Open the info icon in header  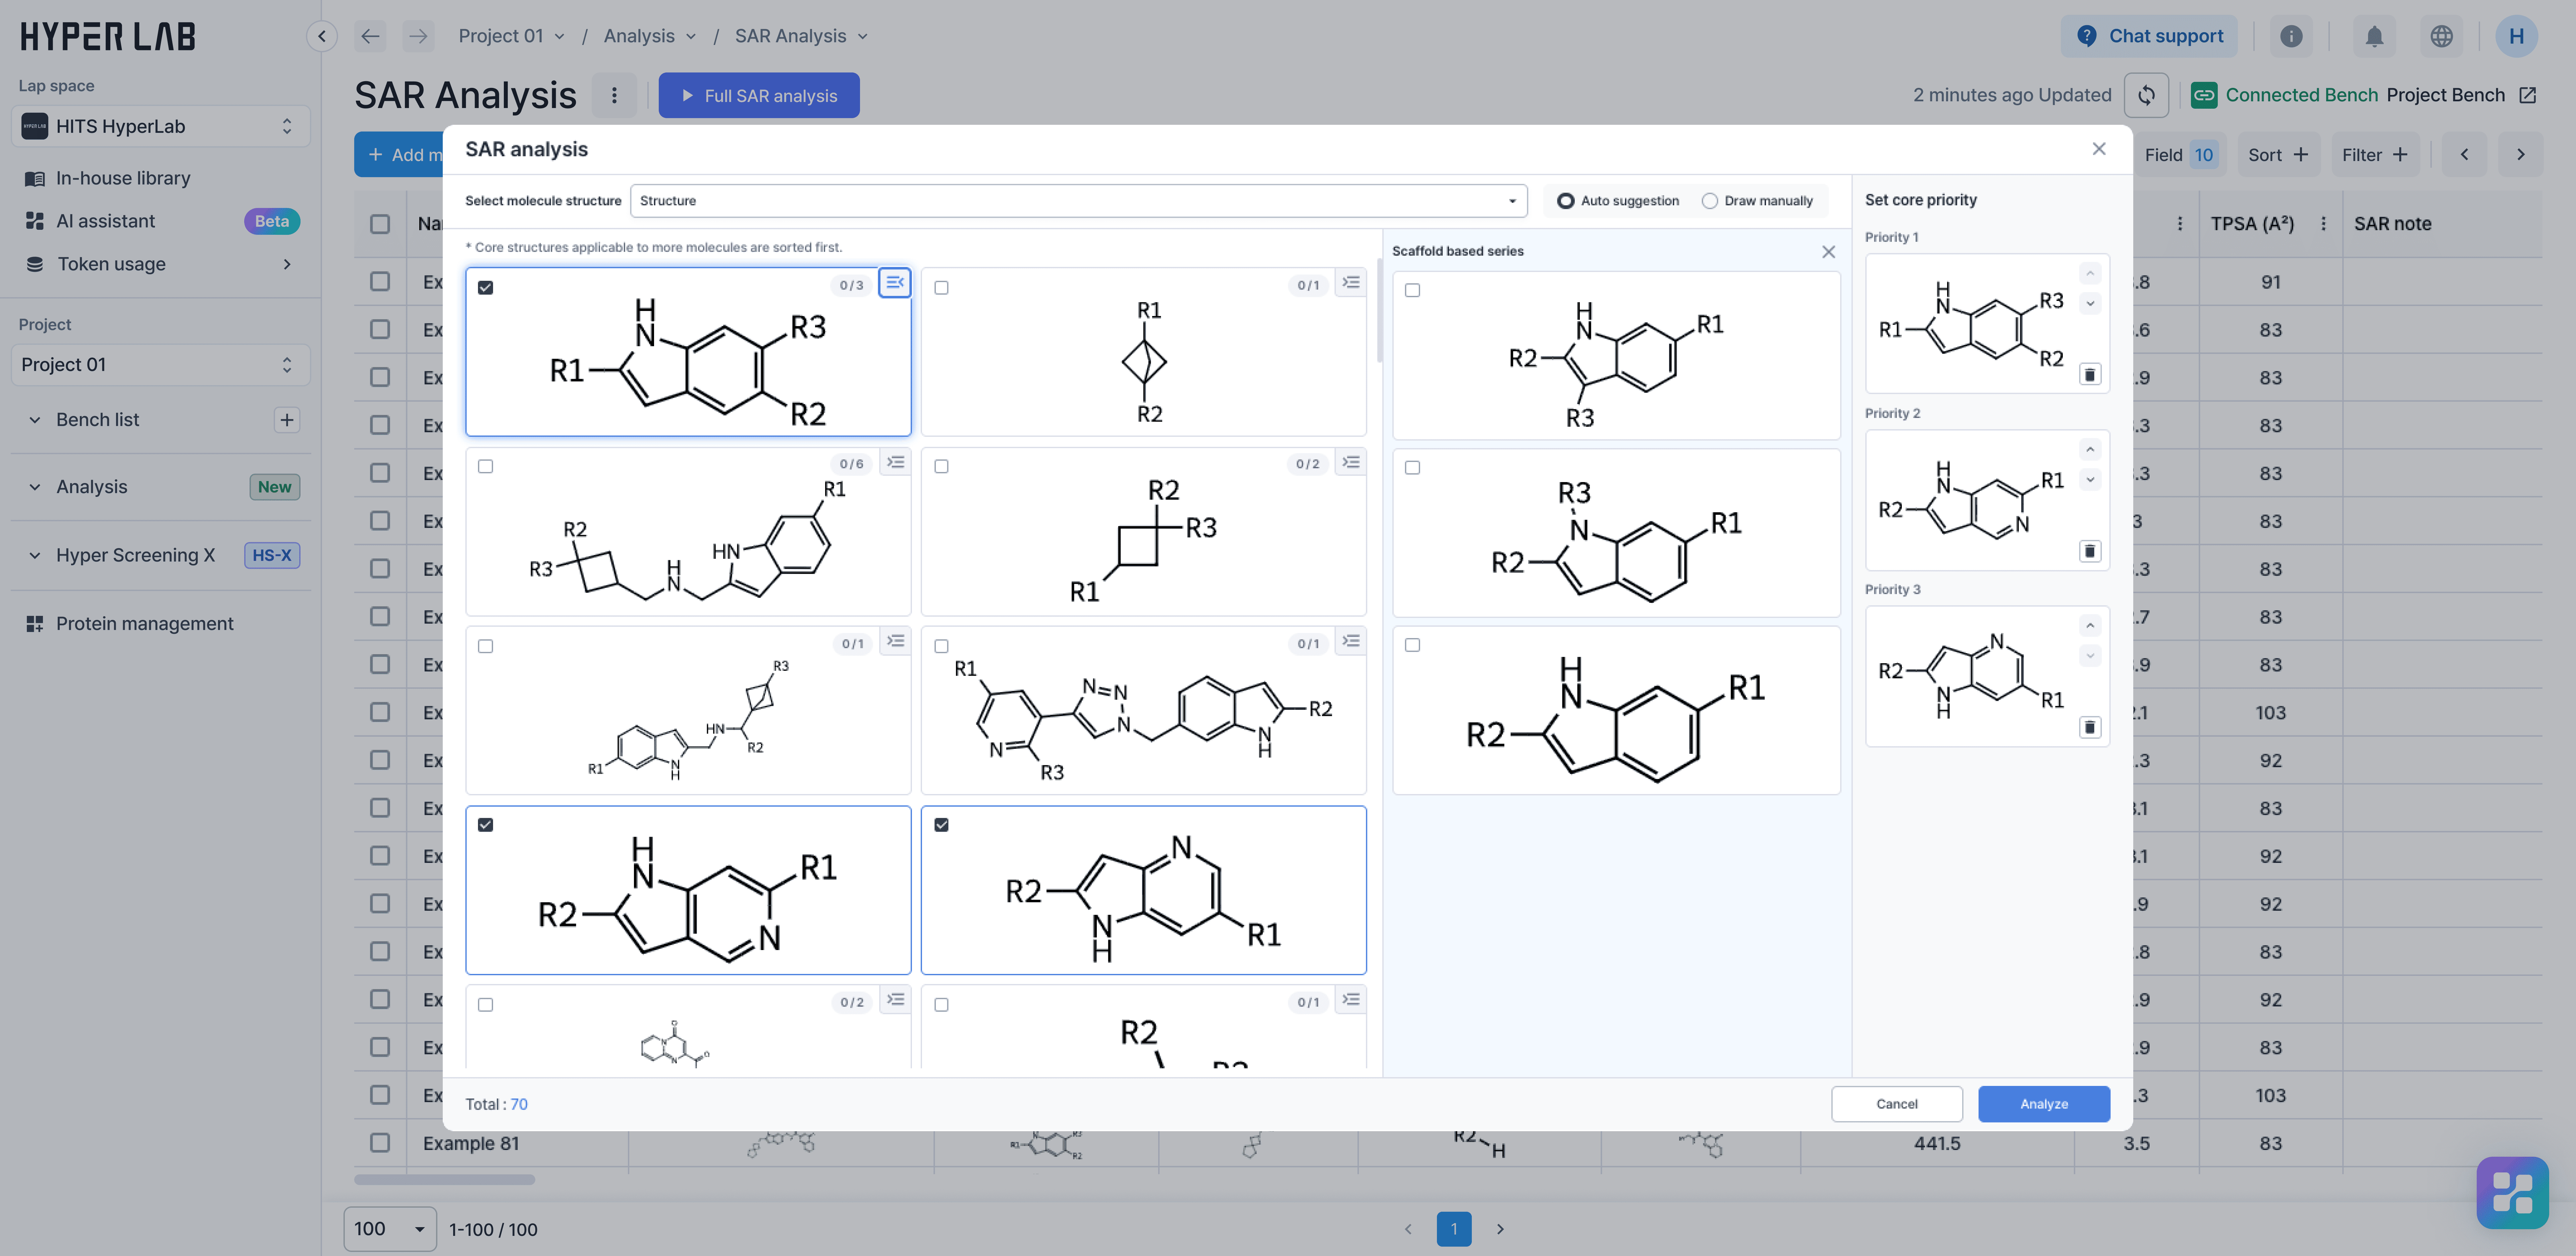2291,36
